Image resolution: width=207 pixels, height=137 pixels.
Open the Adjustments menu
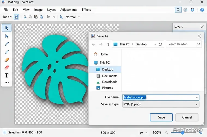(x=69, y=10)
